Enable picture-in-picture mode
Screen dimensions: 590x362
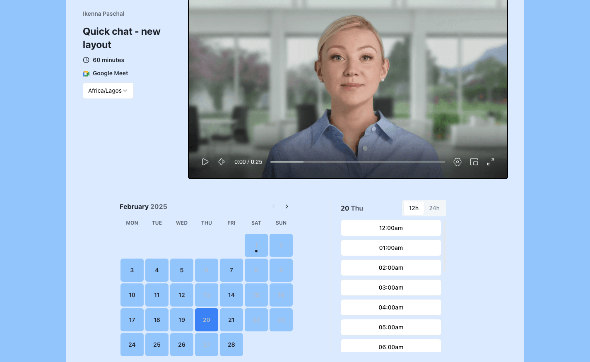(x=474, y=162)
